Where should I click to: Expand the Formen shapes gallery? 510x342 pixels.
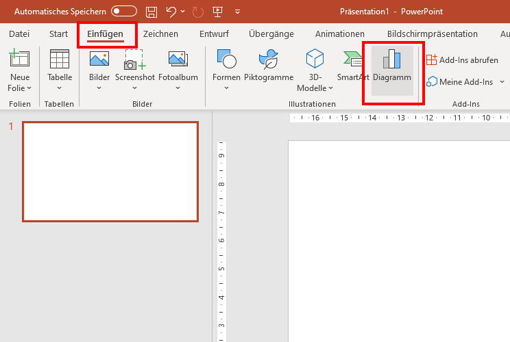point(226,88)
